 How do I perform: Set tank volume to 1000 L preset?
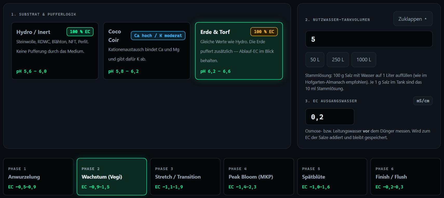[x=364, y=60]
